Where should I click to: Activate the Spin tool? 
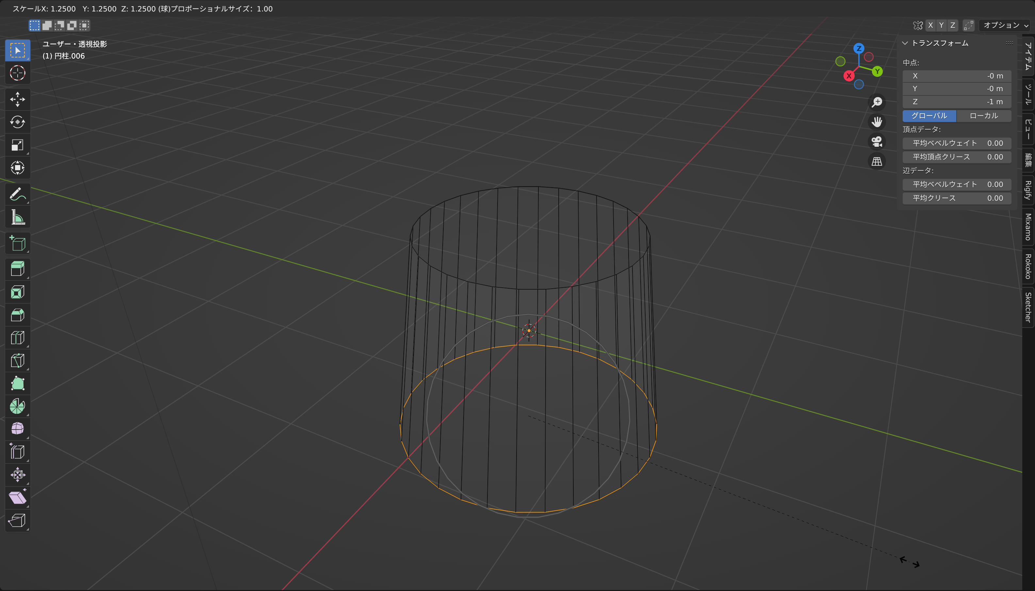pos(17,406)
